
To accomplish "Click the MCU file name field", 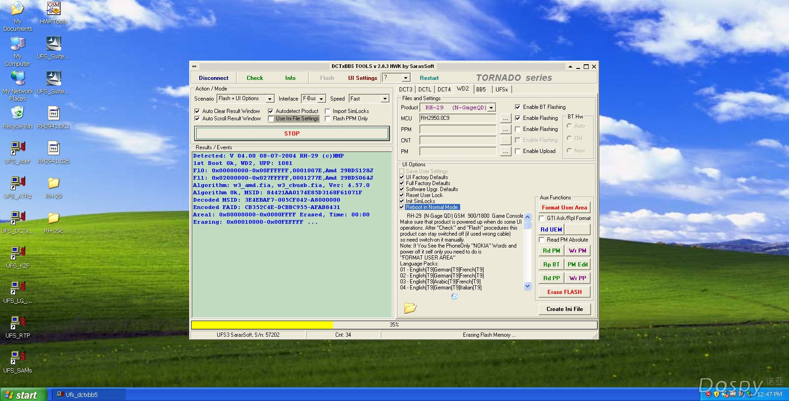I will 458,119.
